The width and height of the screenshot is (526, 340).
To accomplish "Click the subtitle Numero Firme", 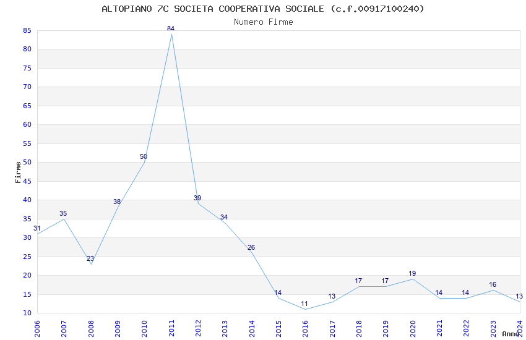I will (264, 22).
